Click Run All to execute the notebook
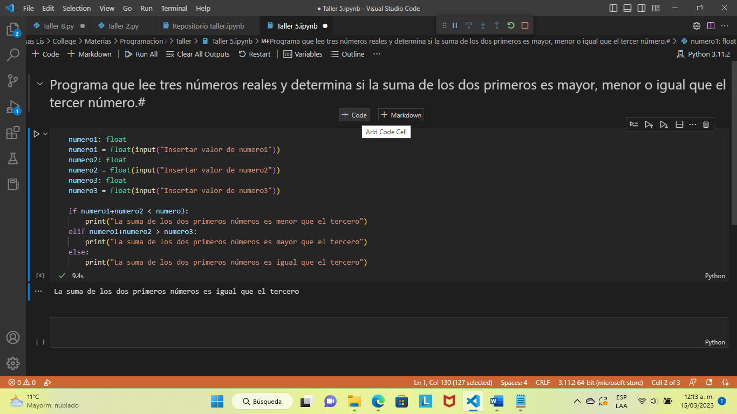The height and width of the screenshot is (414, 737). point(141,54)
